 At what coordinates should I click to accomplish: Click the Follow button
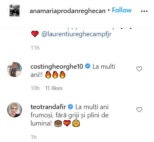[122, 10]
